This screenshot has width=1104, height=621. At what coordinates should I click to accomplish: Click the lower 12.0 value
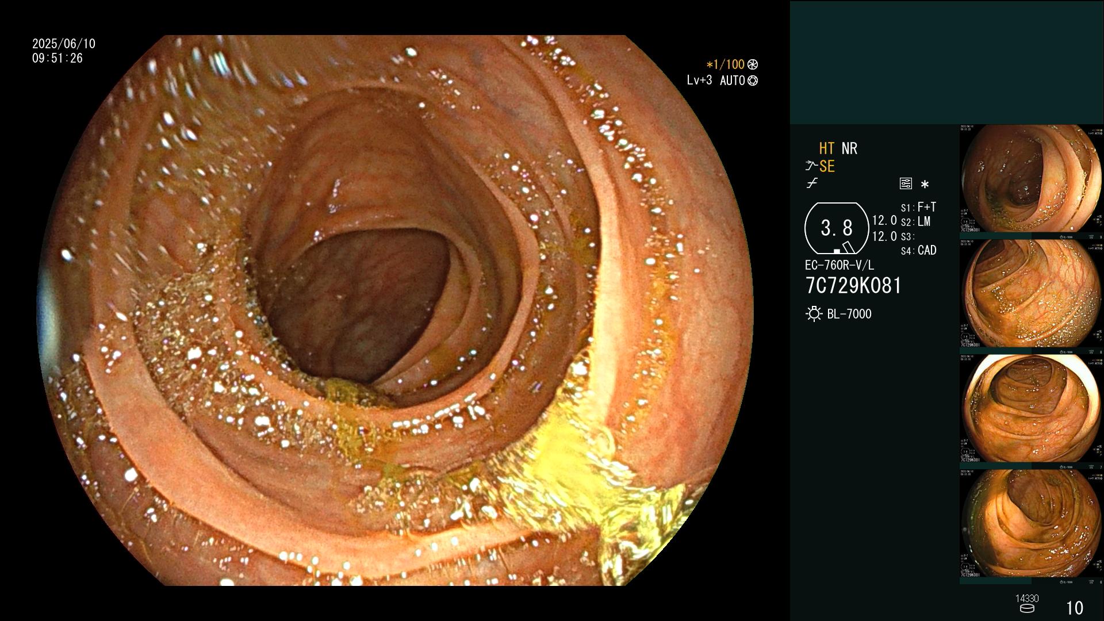point(884,236)
